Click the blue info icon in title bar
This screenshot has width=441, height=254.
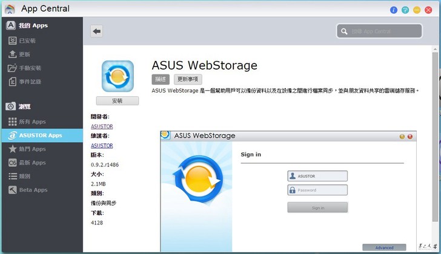pyautogui.click(x=394, y=10)
